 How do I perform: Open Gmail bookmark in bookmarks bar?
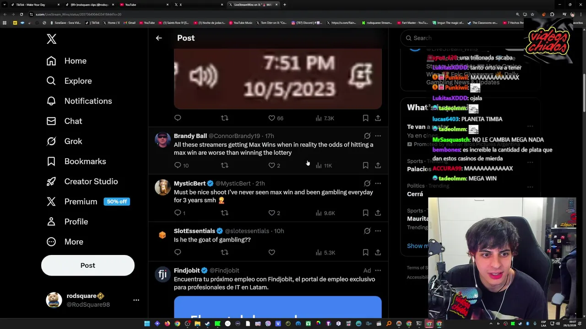coord(130,22)
